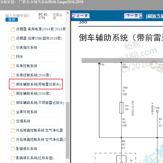The height and width of the screenshot is (163, 163).
Task: Open 倒车辅助系统(2016款) document
Action: pyautogui.click(x=33, y=93)
